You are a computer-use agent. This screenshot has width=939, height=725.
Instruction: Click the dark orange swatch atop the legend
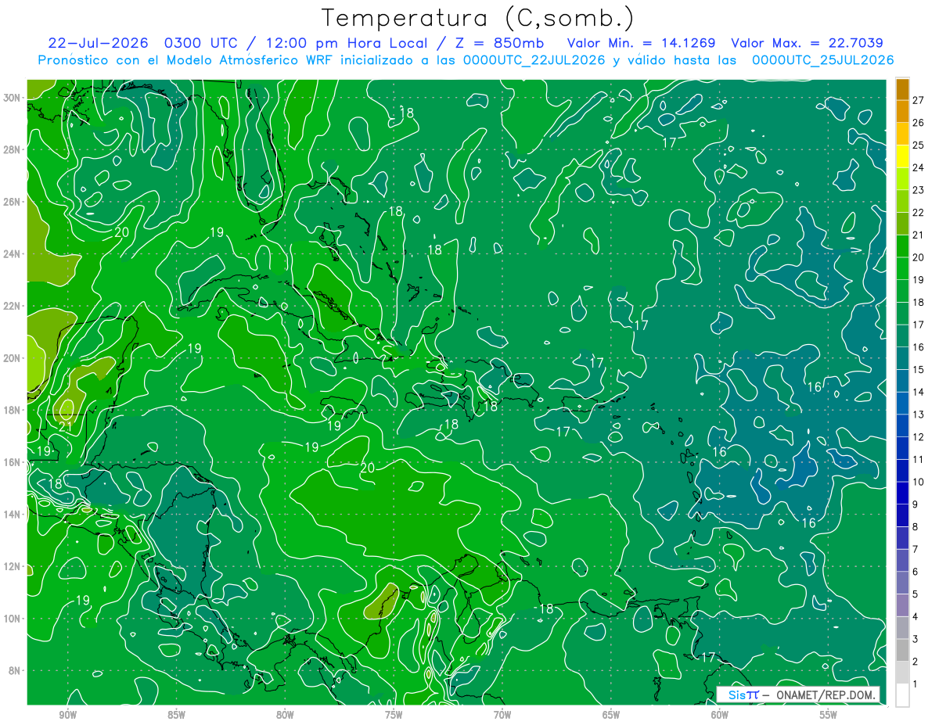click(x=902, y=88)
